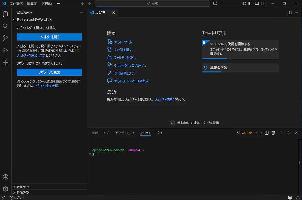The width and height of the screenshot is (302, 200).
Task: Expand the アウトライン section
Action: (49, 187)
